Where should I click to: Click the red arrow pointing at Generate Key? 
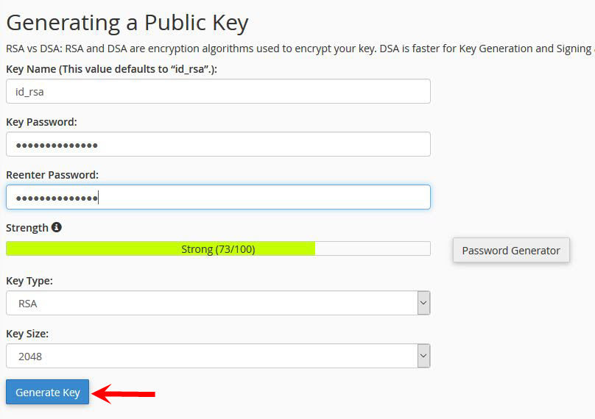pos(124,394)
